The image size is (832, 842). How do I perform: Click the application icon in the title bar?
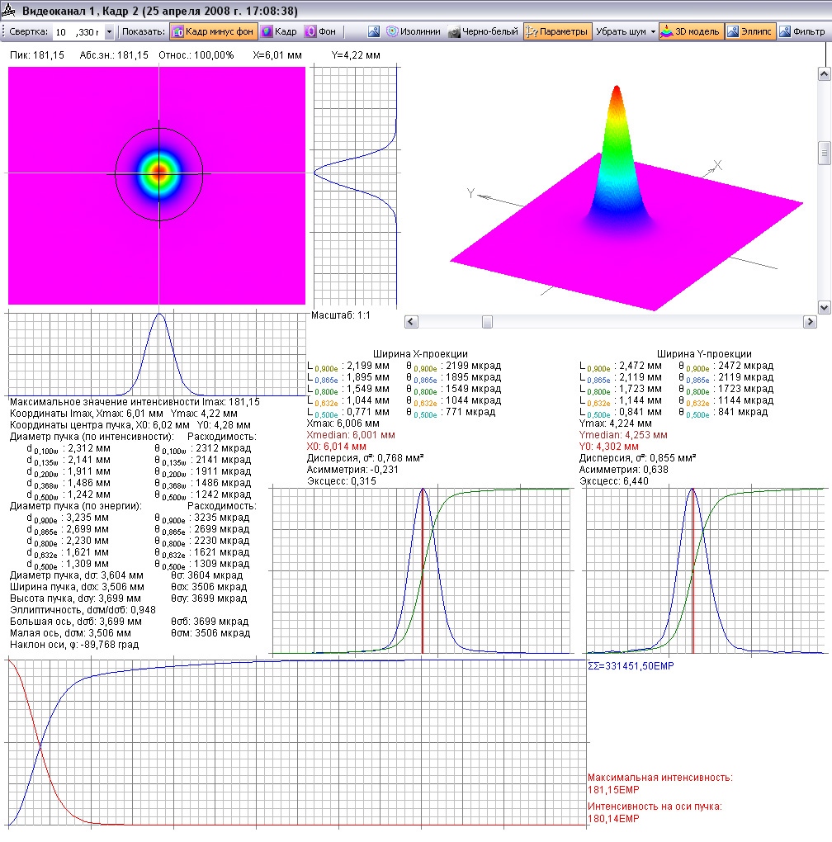coord(8,10)
